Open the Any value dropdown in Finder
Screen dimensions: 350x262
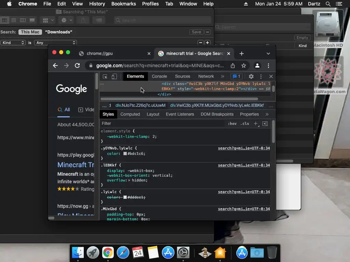(x=56, y=43)
